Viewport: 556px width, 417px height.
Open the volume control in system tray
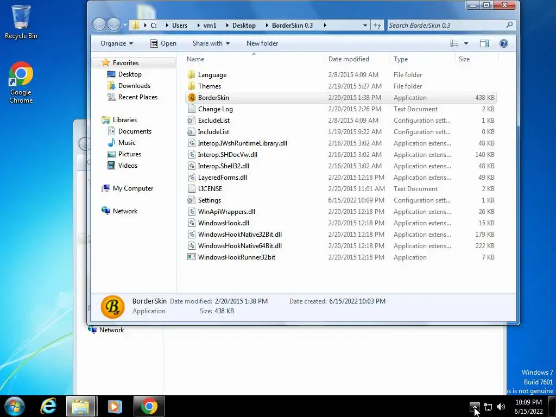click(x=501, y=407)
